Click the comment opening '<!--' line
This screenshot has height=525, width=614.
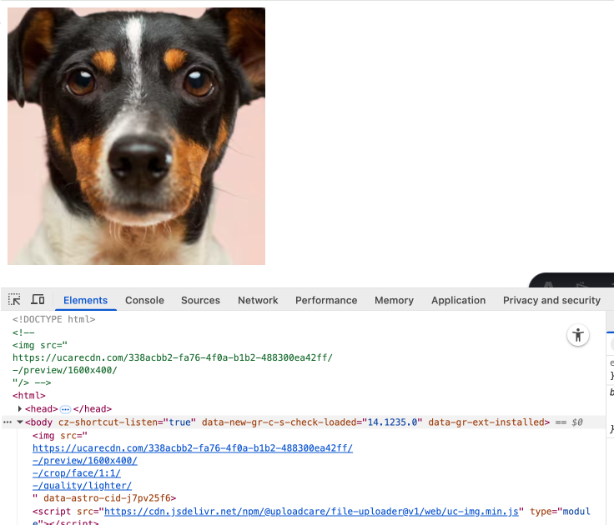pyautogui.click(x=23, y=332)
